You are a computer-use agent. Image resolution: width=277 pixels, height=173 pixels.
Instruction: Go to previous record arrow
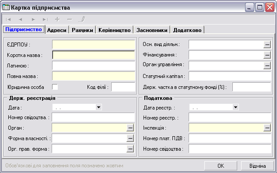click(x=21, y=19)
